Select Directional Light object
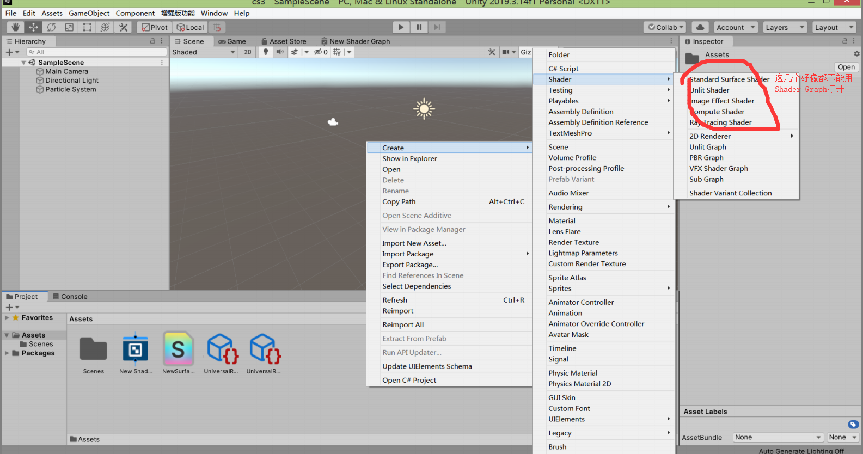The width and height of the screenshot is (863, 454). 72,81
